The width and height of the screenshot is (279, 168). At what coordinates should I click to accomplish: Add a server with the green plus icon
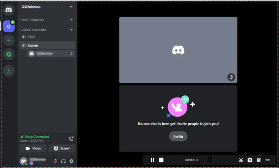(9, 40)
